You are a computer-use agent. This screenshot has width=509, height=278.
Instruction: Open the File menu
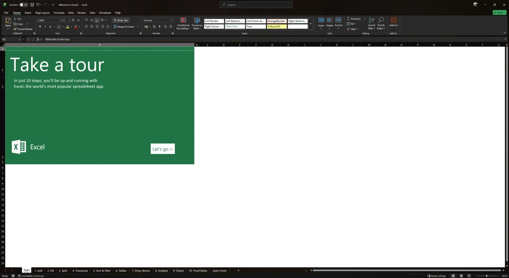(6, 13)
